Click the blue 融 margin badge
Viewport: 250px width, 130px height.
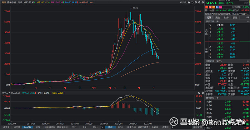(x=217, y=7)
